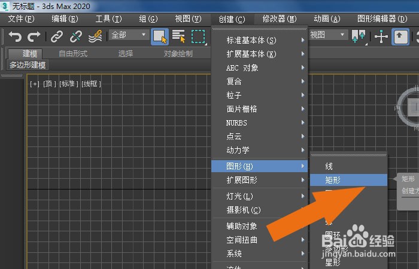Expand the 空间扭曲 submenu
The image size is (419, 269).
click(x=259, y=240)
